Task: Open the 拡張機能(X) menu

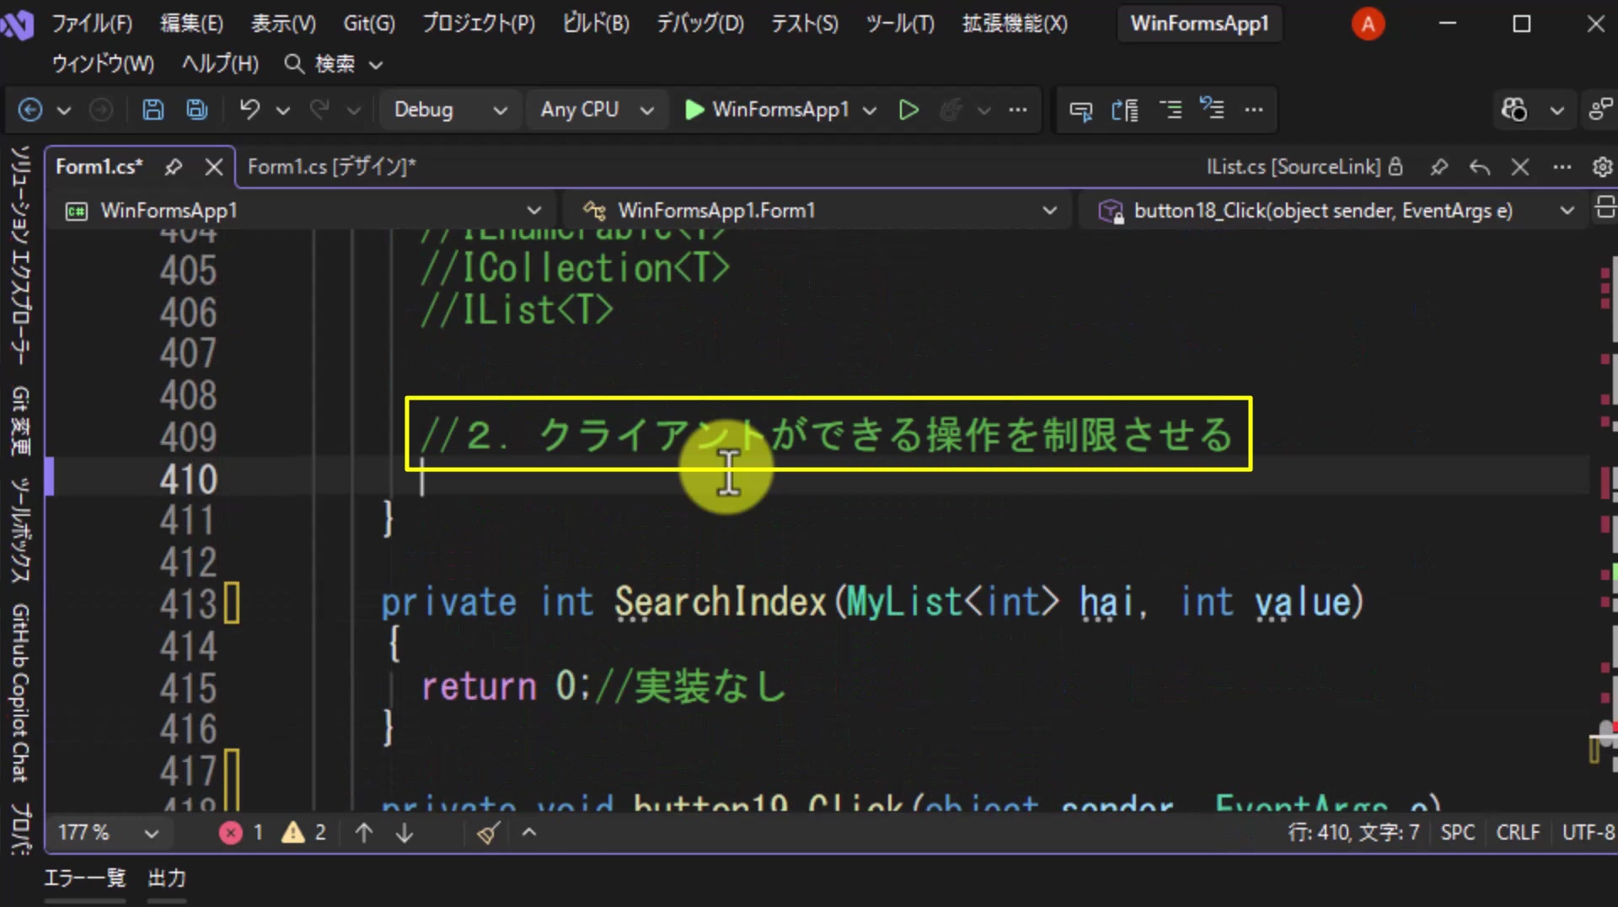Action: pos(1015,23)
